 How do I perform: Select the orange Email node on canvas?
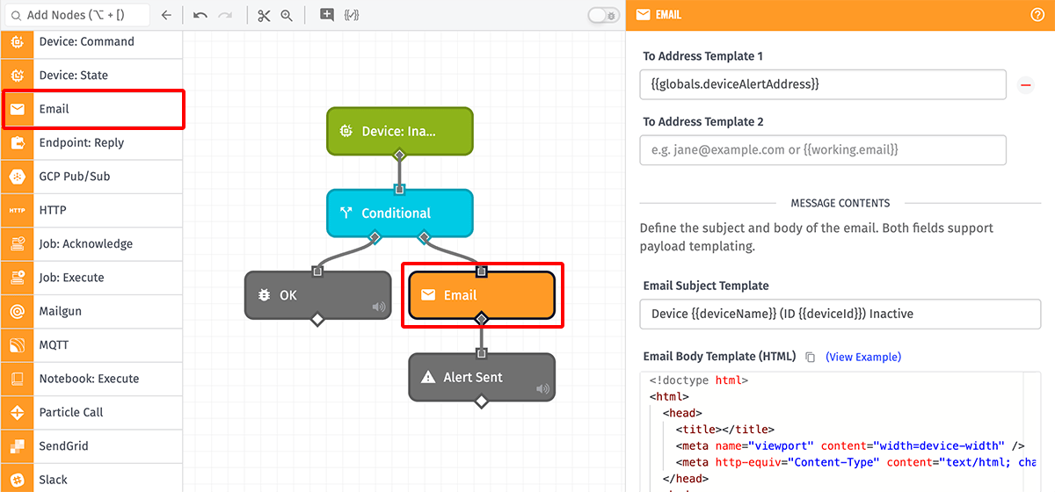coord(482,295)
